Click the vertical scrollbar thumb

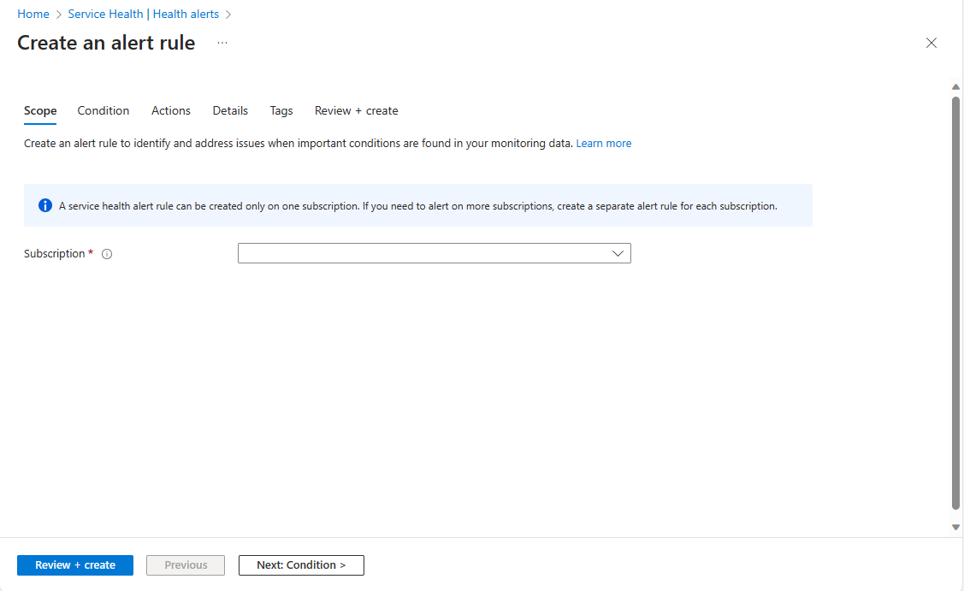[x=955, y=303]
